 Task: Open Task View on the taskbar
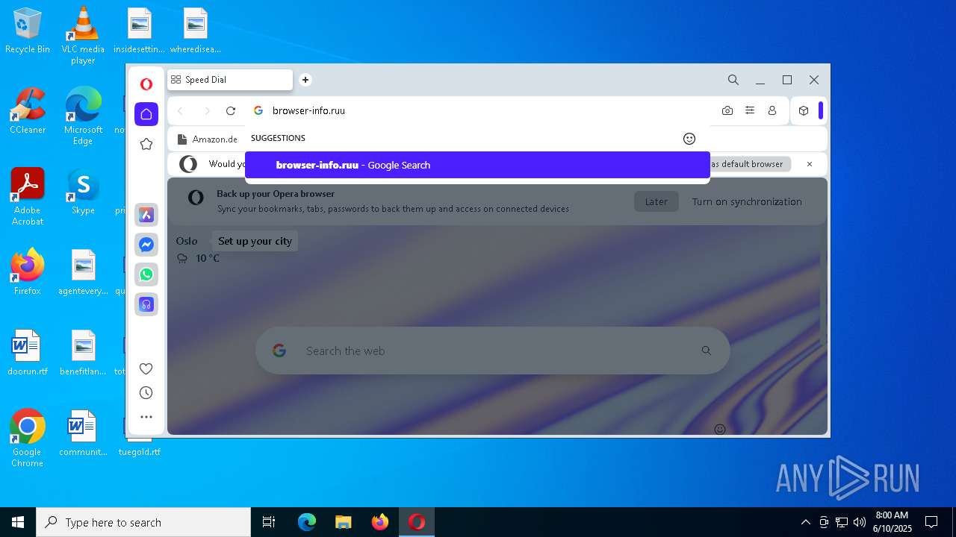[269, 522]
